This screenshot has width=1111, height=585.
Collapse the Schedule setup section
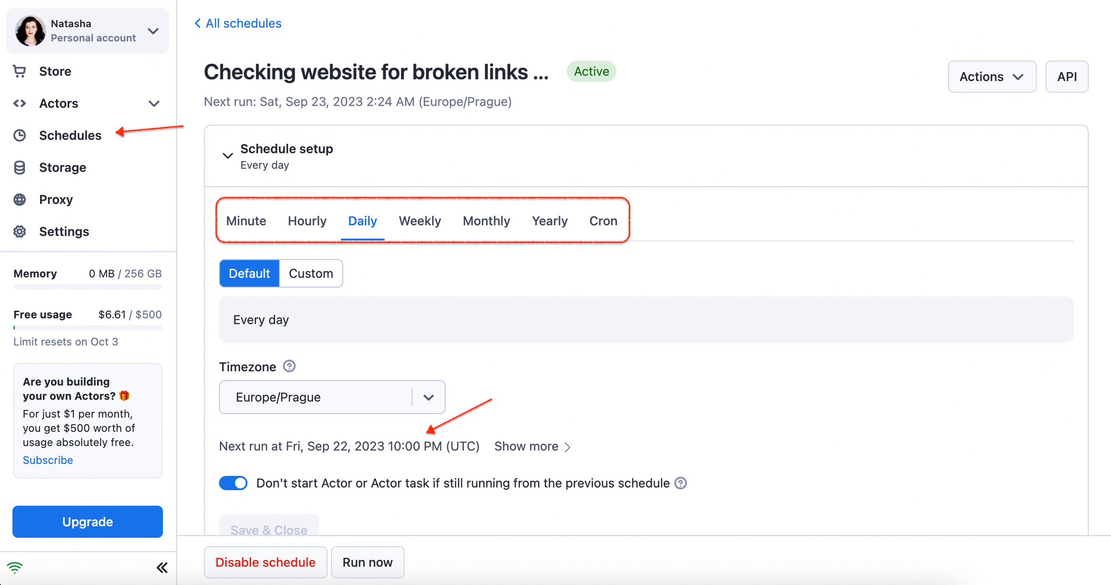pos(227,156)
